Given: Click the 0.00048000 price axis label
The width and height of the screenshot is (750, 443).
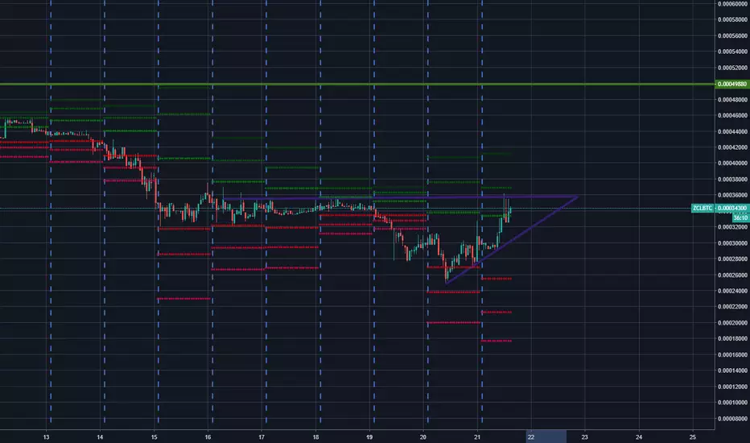Looking at the screenshot, I should click(731, 100).
